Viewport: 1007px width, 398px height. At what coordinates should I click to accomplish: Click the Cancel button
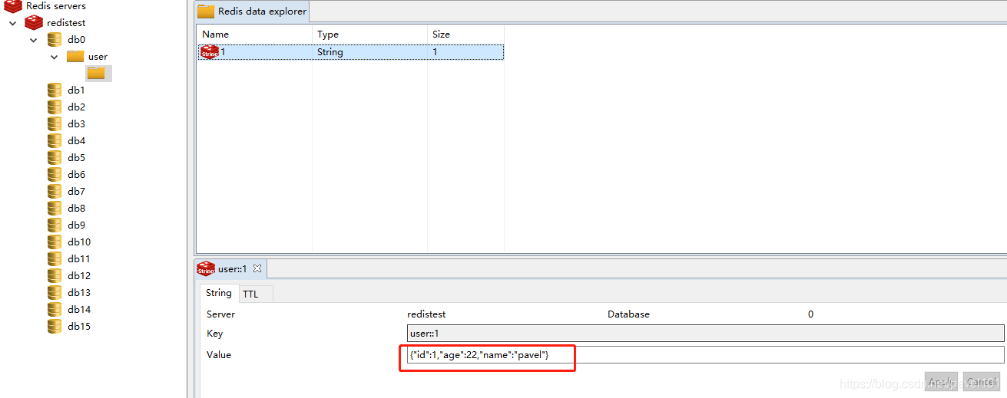click(981, 382)
